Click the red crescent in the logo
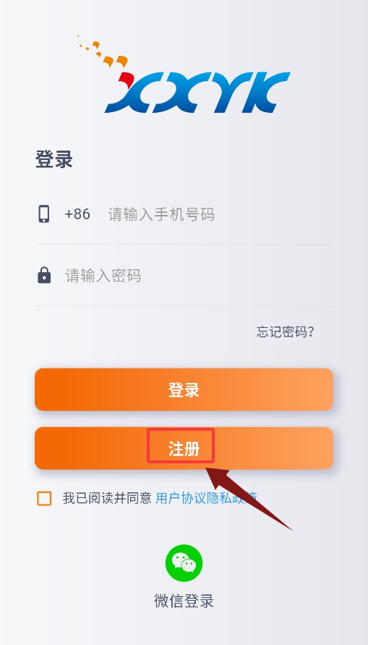 pyautogui.click(x=126, y=79)
